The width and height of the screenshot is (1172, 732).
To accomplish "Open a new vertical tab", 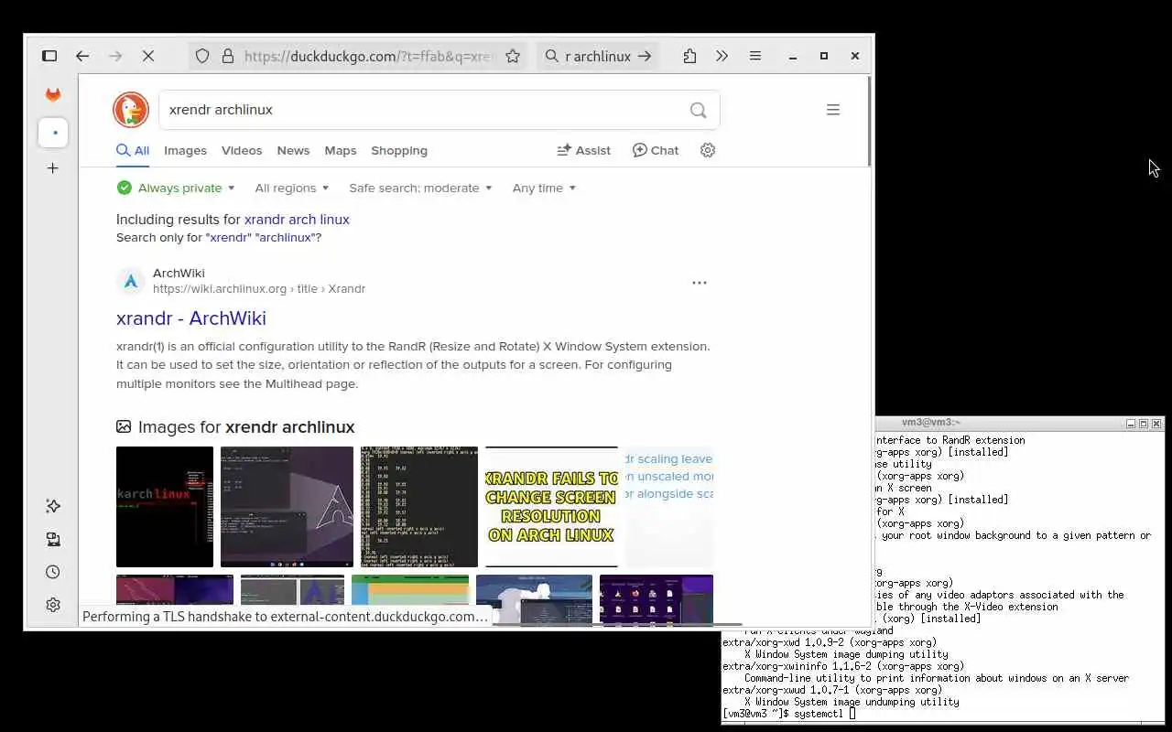I will [x=53, y=168].
